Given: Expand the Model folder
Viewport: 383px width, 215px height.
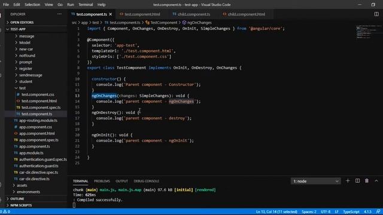Looking at the screenshot, I should tap(25, 42).
